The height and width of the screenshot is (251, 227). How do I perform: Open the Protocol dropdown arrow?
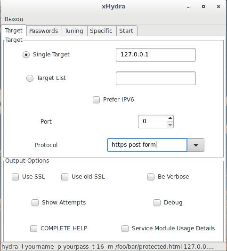[195, 145]
